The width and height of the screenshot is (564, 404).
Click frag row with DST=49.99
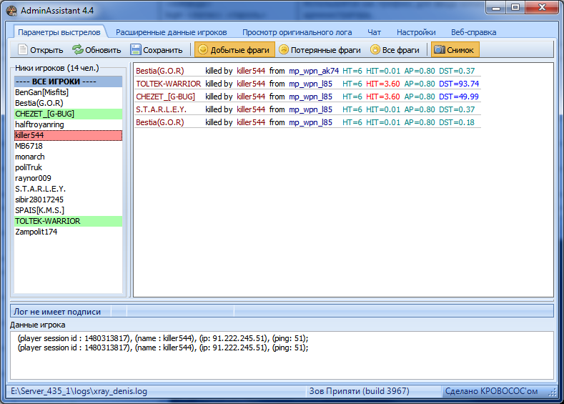coord(307,97)
